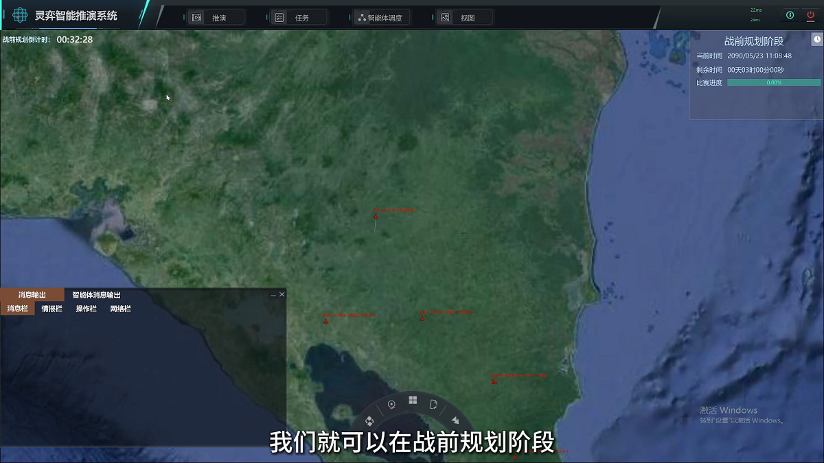Switch to the 智能体消息输出 tab
The width and height of the screenshot is (824, 463).
click(96, 295)
